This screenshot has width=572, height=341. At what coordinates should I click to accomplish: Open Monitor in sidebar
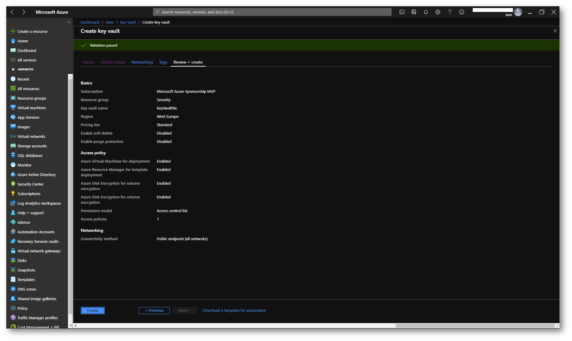point(24,165)
